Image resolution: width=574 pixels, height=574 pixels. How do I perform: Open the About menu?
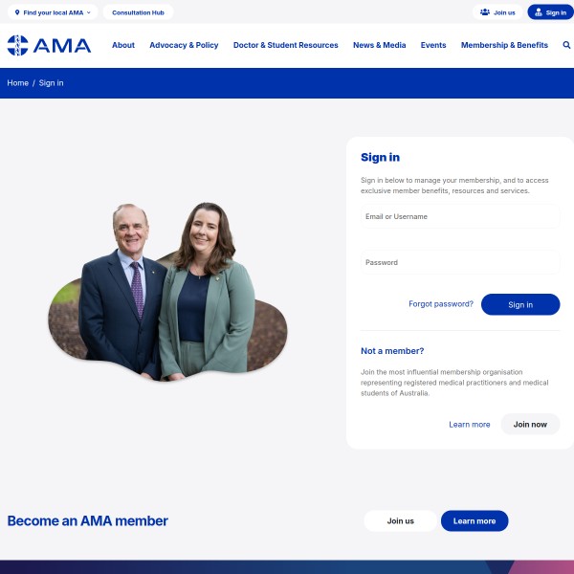[x=123, y=45]
